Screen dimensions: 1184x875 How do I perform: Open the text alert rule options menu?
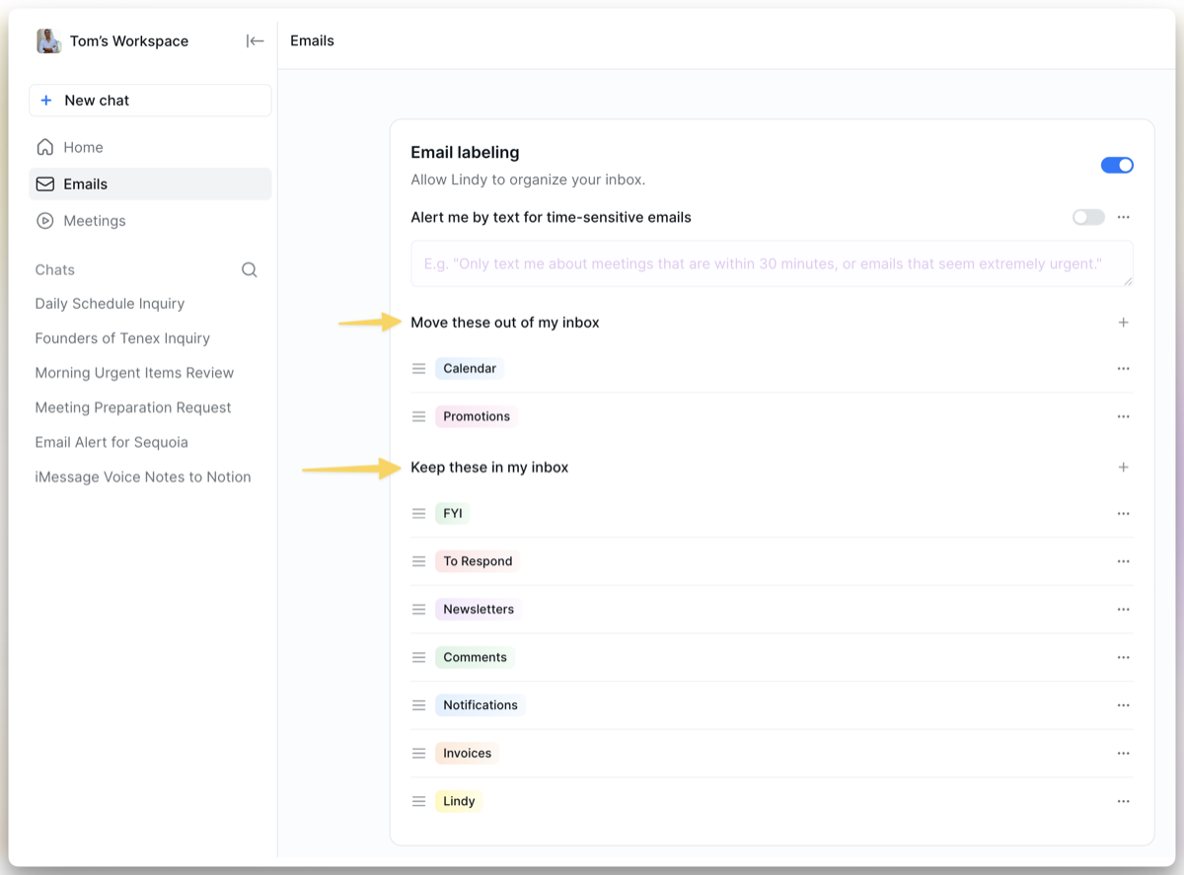coord(1123,216)
